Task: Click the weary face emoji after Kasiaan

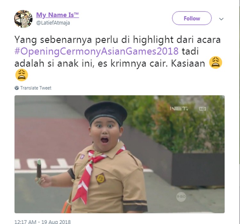Action: point(215,63)
